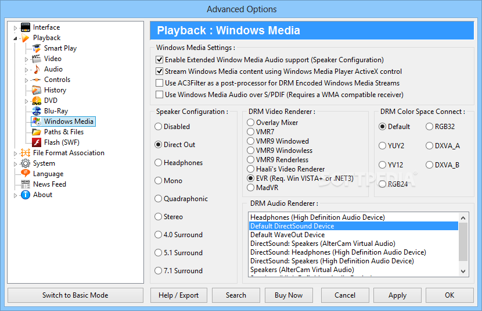Select Disabled speaker configuration
Viewport: 482px width, 311px height.
[x=159, y=126]
